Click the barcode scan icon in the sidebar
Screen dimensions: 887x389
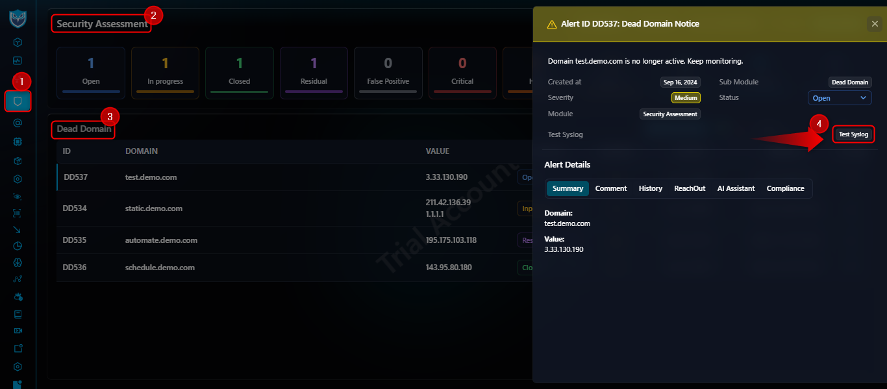pyautogui.click(x=18, y=212)
